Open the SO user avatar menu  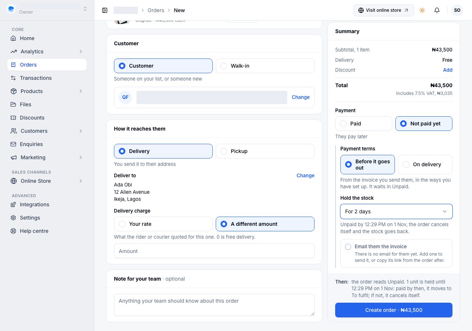point(457,10)
